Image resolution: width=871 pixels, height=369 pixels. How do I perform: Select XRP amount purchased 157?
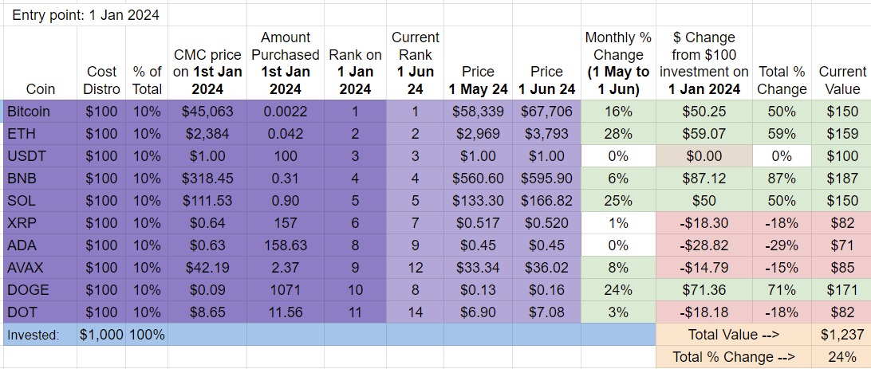286,223
